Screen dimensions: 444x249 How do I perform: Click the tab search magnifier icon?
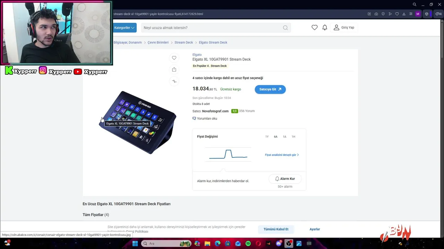[415, 4]
